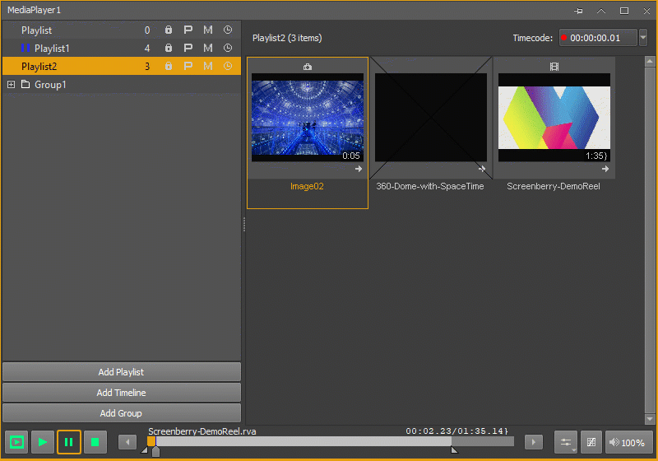
Task: Click the checkerboard grid icon beside volume
Action: coord(591,442)
